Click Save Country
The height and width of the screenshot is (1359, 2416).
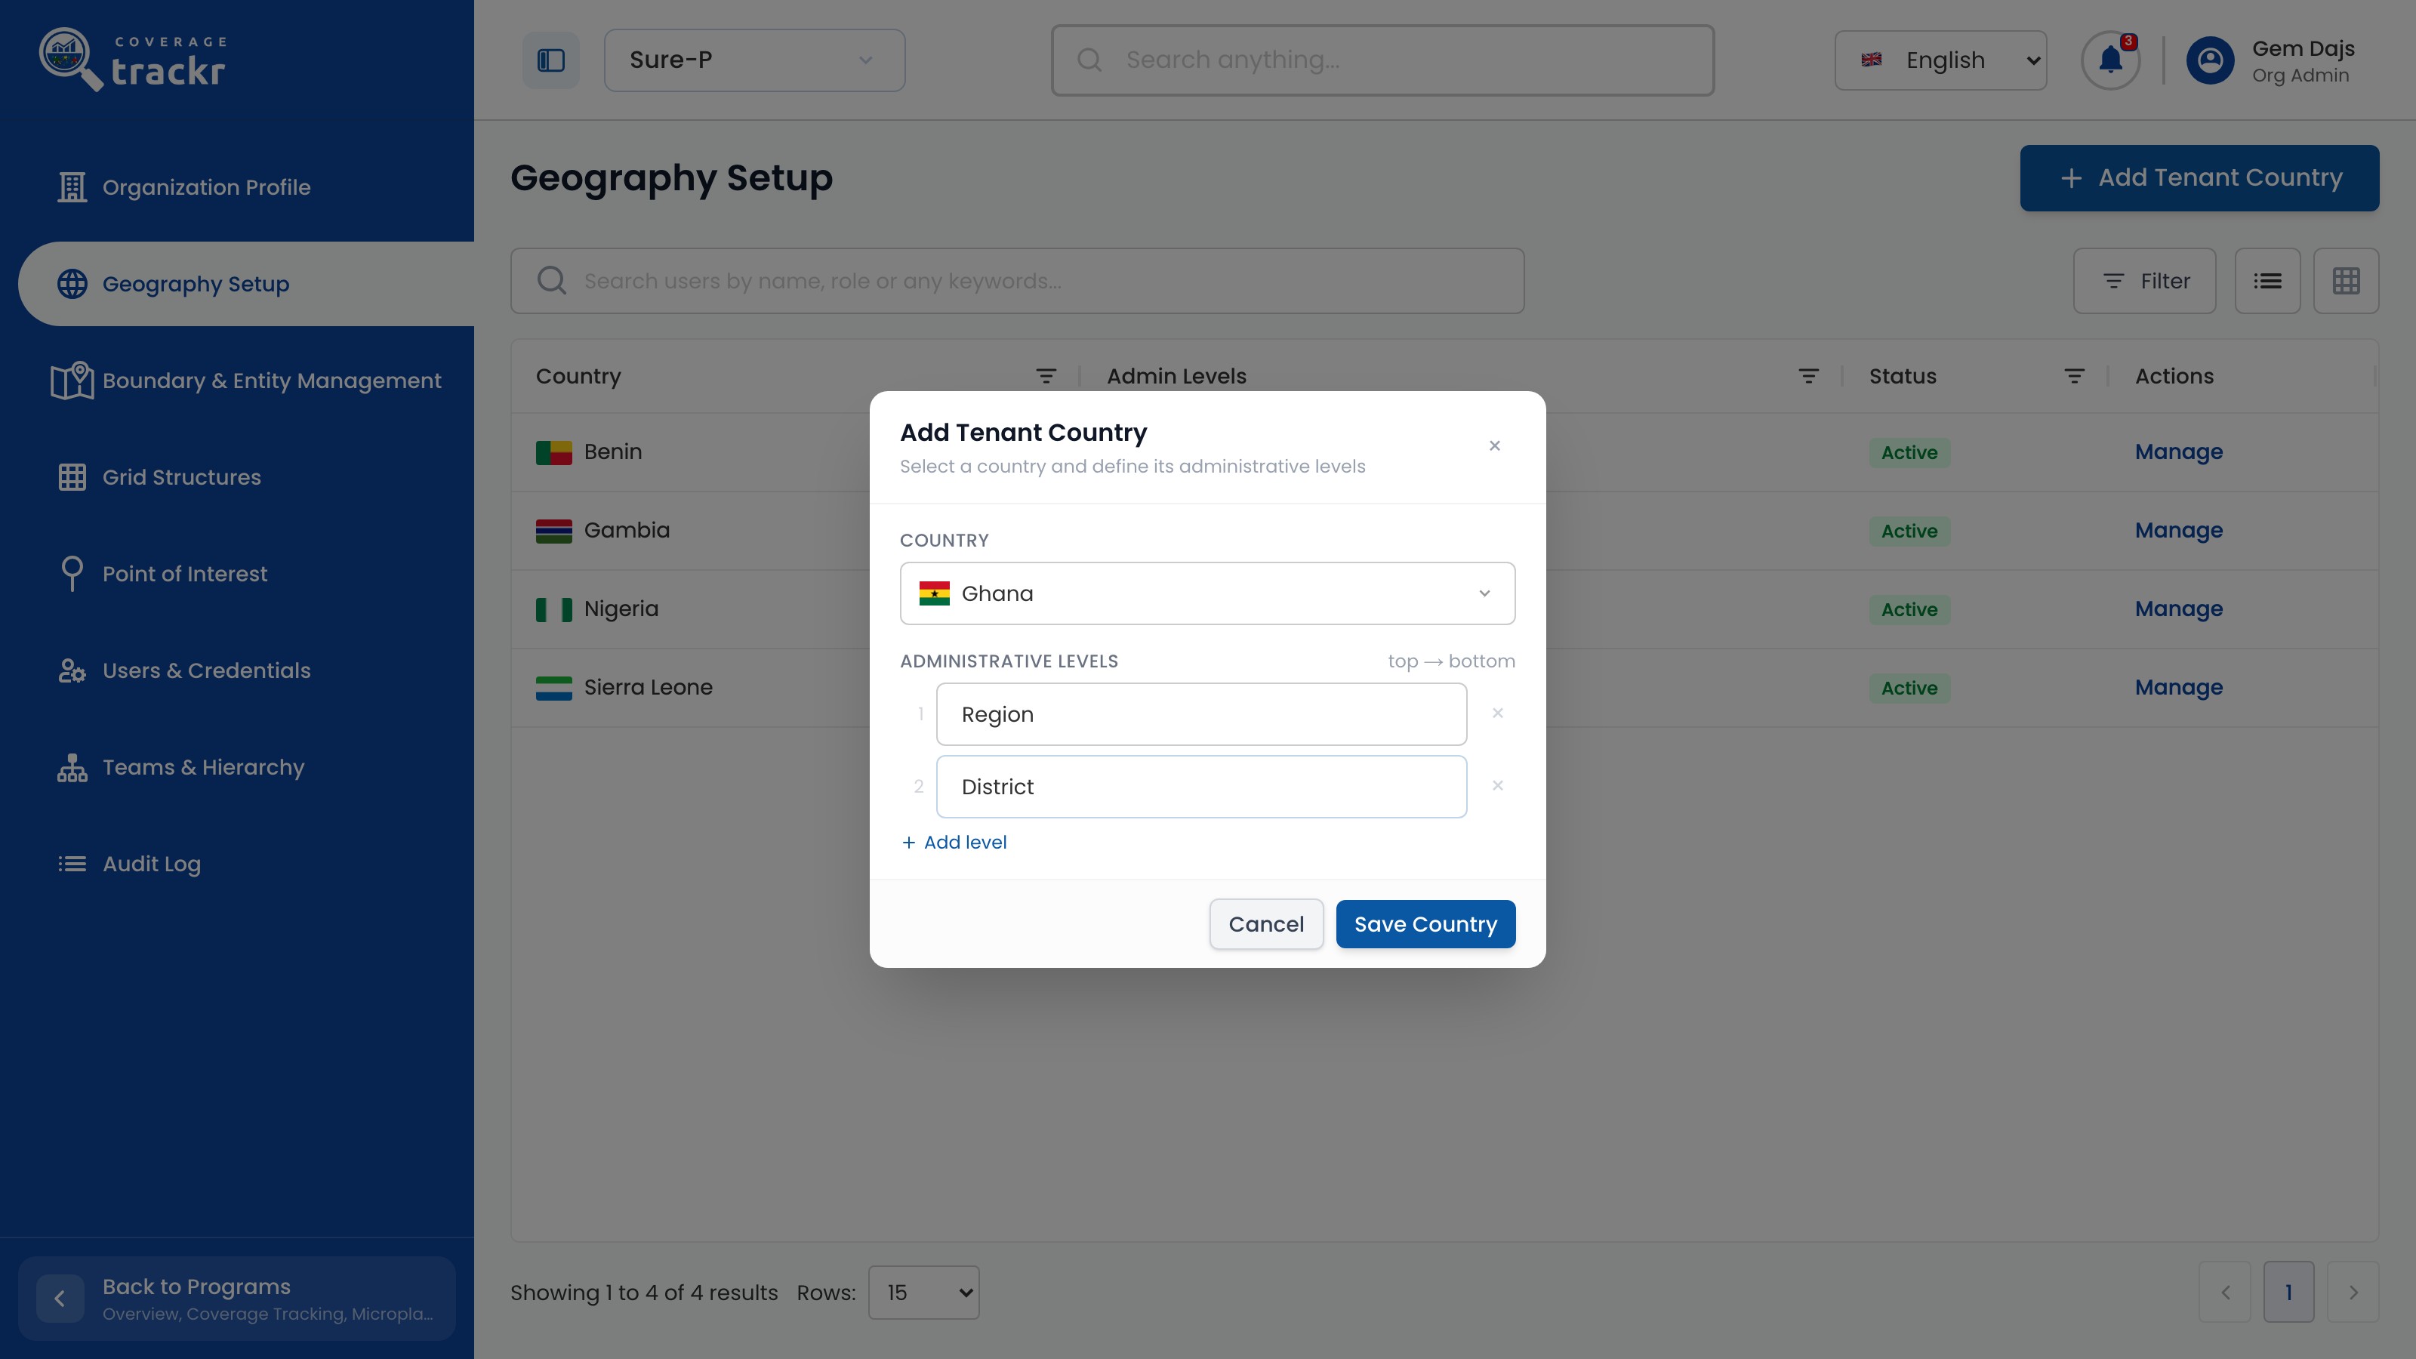[x=1425, y=924]
